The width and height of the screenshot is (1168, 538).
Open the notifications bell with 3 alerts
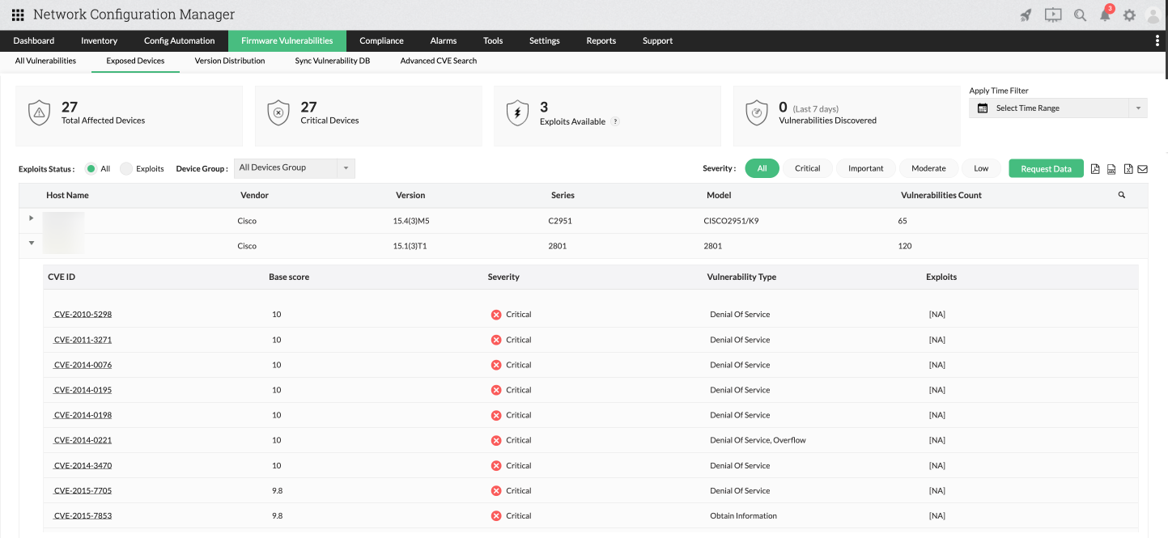pos(1105,15)
